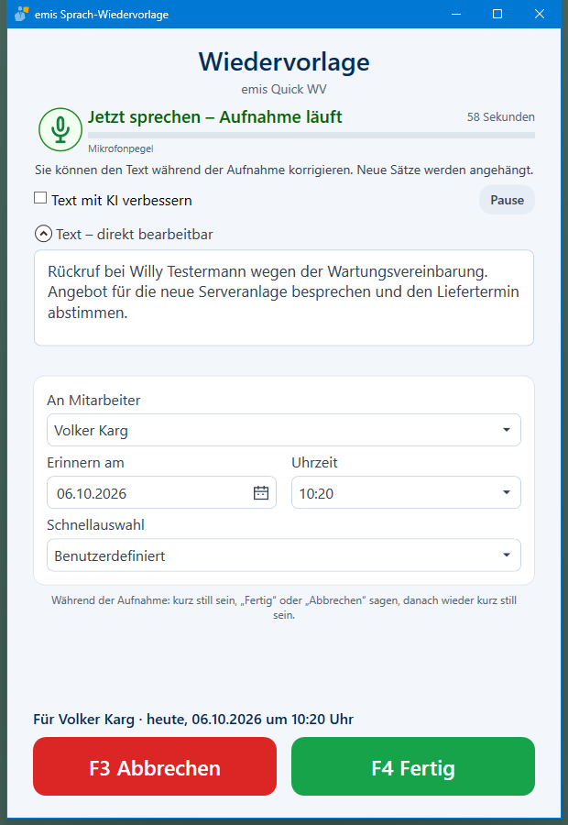Click the 'Wiedervorlage' heading
The height and width of the screenshot is (825, 568).
[x=284, y=61]
